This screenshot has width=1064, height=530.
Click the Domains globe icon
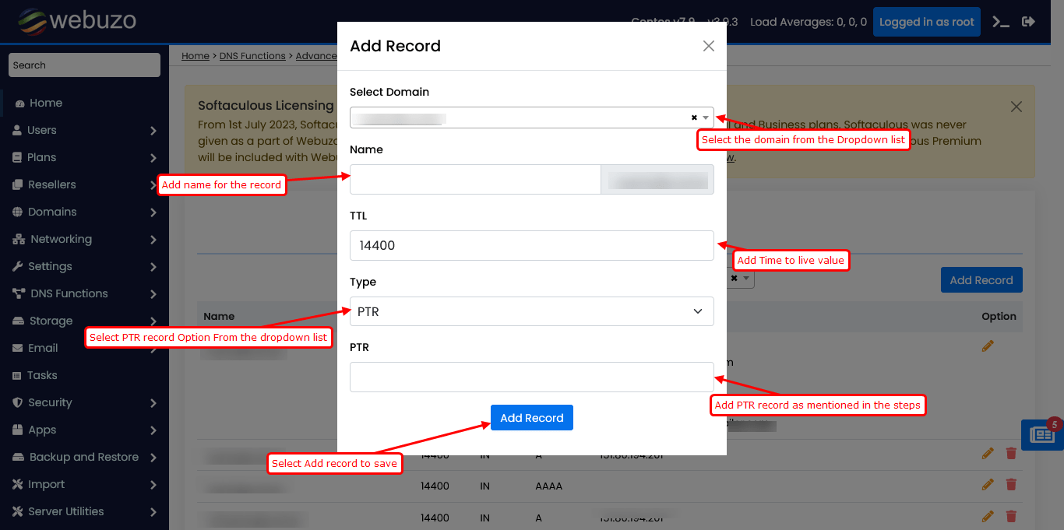click(17, 212)
